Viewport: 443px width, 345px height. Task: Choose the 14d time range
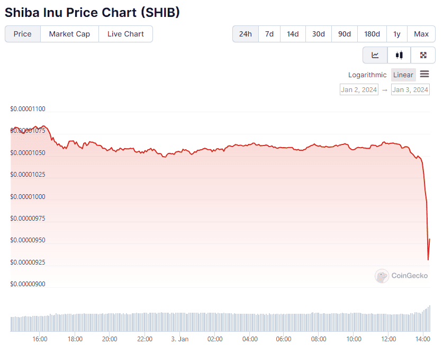tap(293, 34)
